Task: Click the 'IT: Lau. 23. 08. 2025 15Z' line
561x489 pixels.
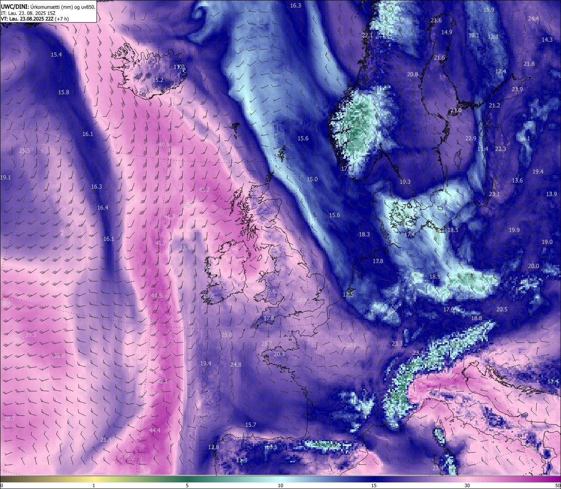Action: [28, 13]
